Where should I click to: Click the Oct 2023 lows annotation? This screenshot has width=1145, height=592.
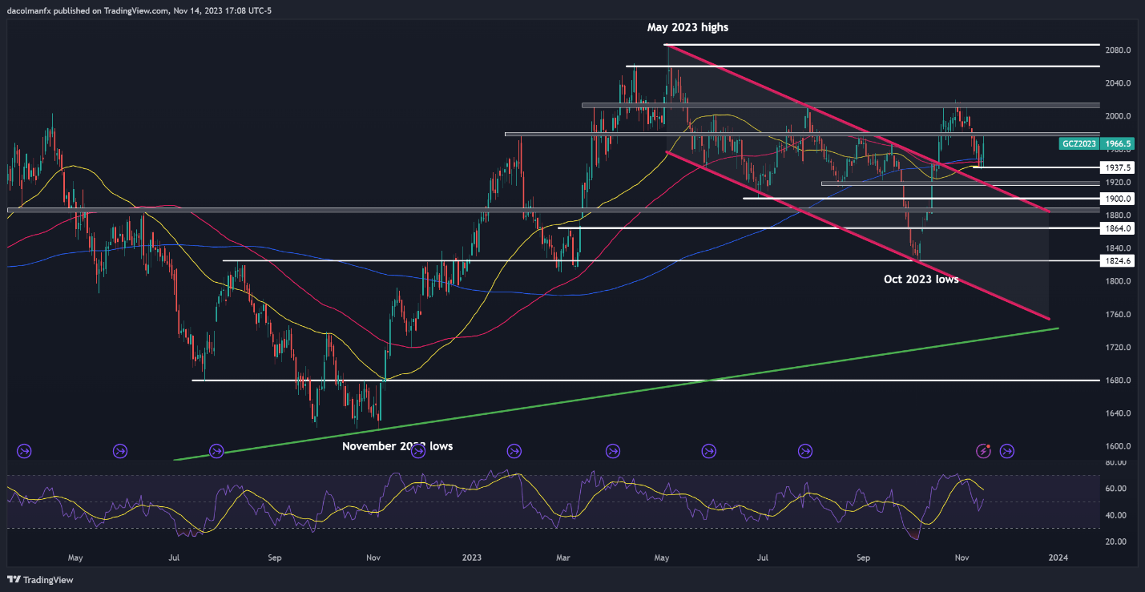(919, 280)
